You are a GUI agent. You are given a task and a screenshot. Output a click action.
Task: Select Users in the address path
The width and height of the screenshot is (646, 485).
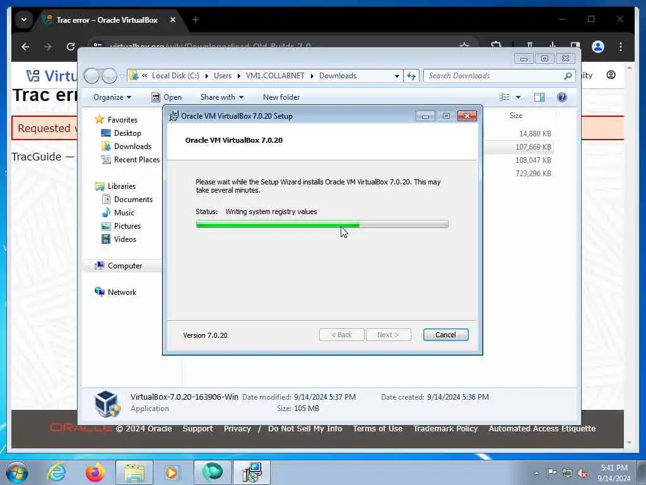tap(223, 76)
